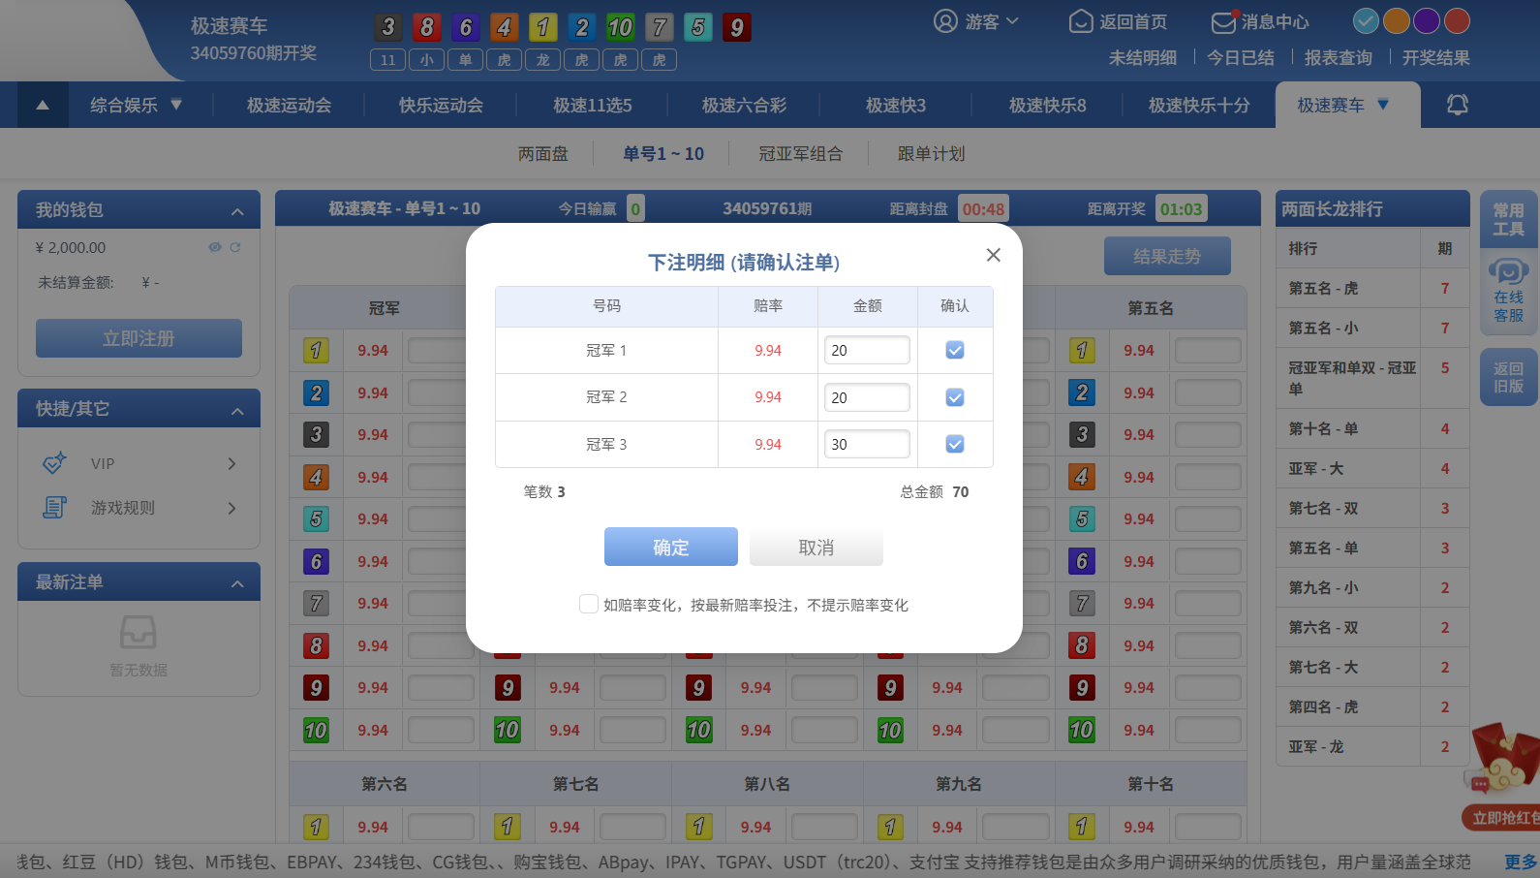Click champion number 1 bet amount field
The image size is (1540, 878).
pos(441,350)
